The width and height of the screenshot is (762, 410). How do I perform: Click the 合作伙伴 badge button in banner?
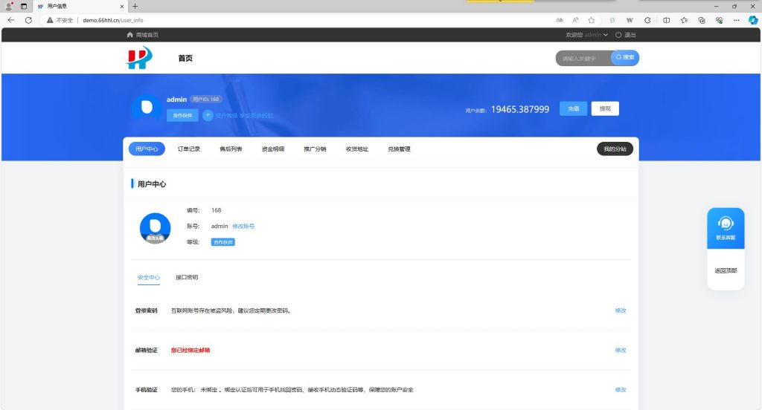tap(182, 115)
